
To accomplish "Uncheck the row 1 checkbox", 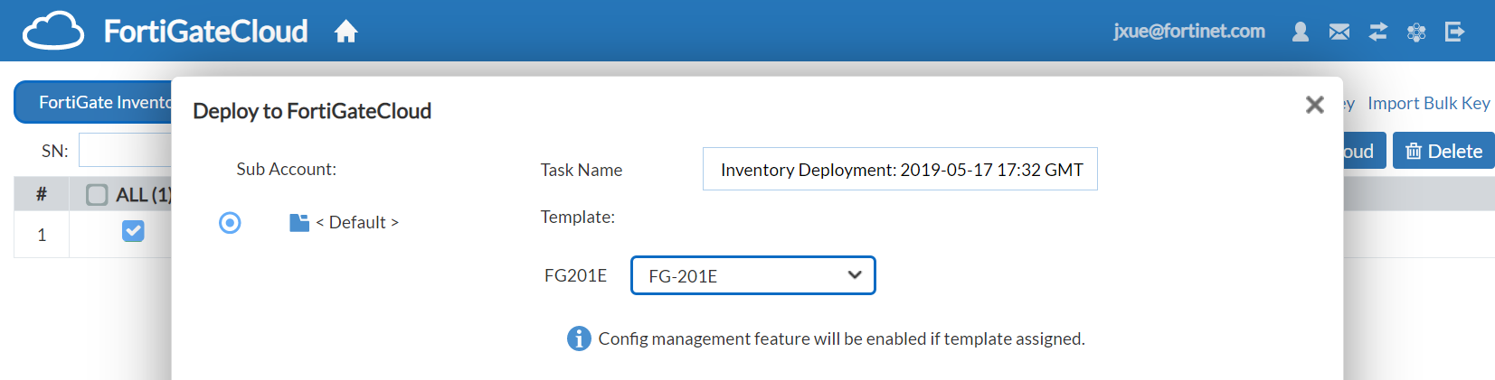I will tap(133, 232).
